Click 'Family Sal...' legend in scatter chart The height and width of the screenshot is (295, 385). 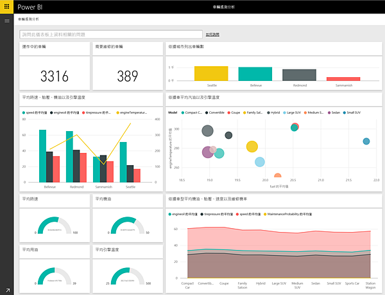(x=253, y=112)
